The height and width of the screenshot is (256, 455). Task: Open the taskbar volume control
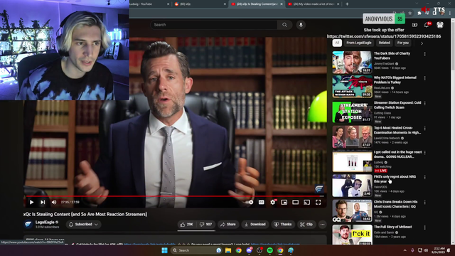[426, 250]
